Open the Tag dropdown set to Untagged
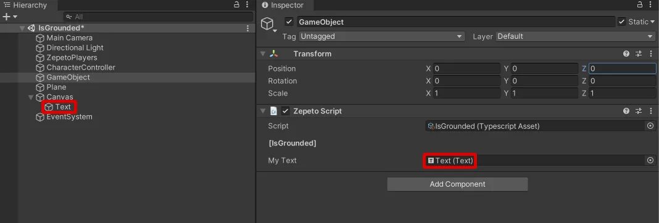The width and height of the screenshot is (659, 223). click(x=381, y=36)
